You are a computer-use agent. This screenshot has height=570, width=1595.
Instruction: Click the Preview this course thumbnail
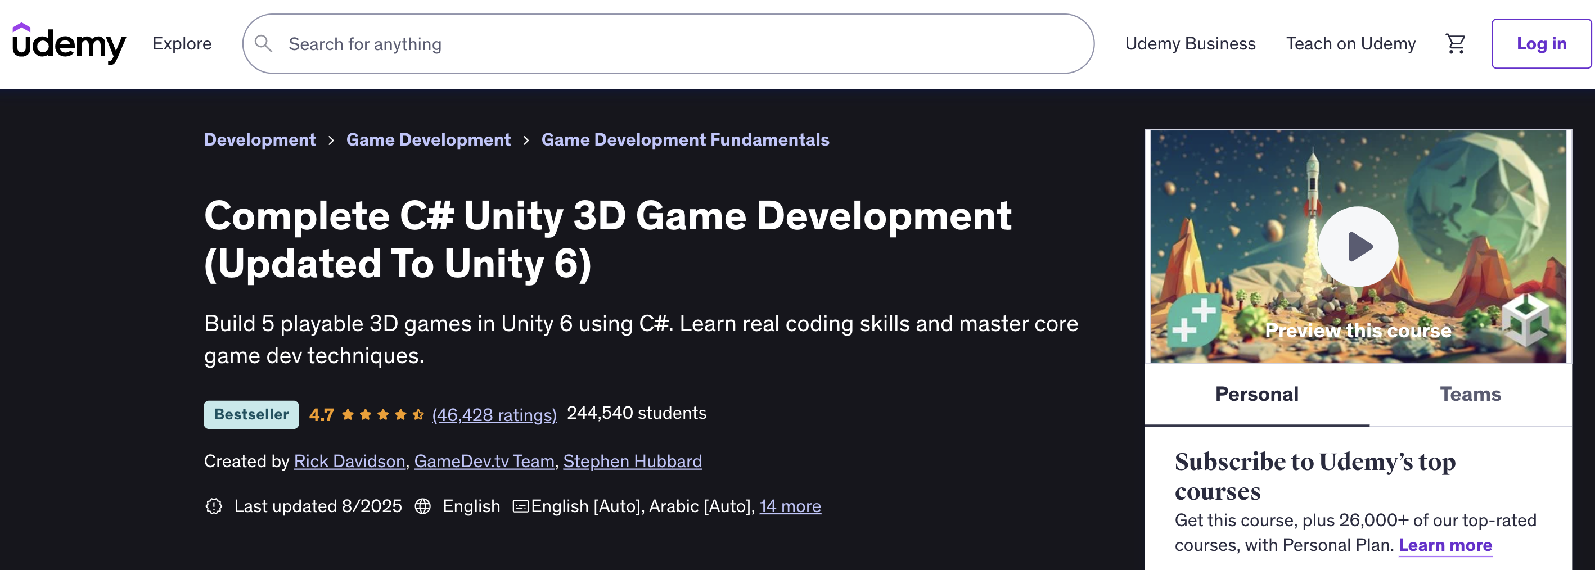[x=1358, y=246]
